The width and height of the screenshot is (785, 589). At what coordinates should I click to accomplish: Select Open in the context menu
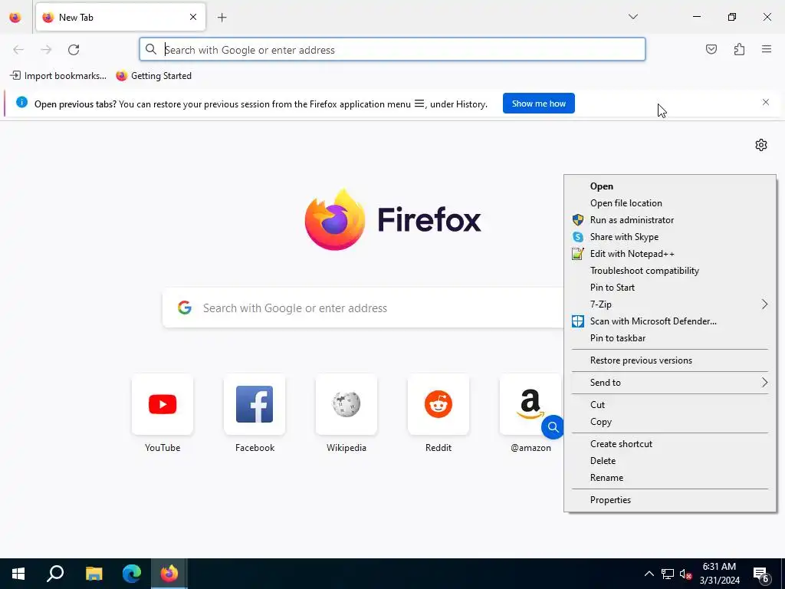click(670, 186)
